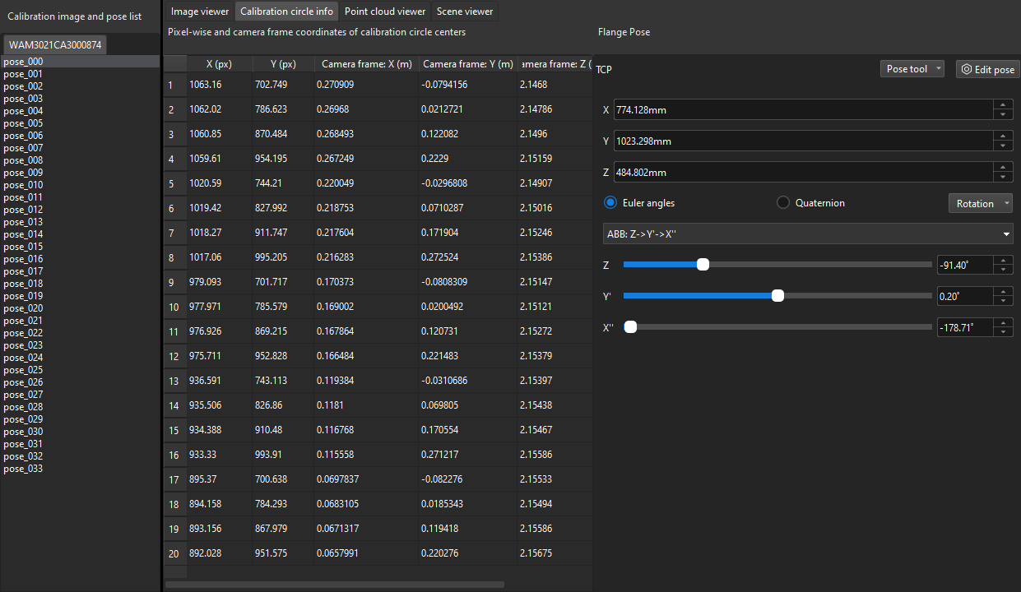This screenshot has height=592, width=1021.
Task: Decrement the Z angle value with down stepper
Action: 1003,268
